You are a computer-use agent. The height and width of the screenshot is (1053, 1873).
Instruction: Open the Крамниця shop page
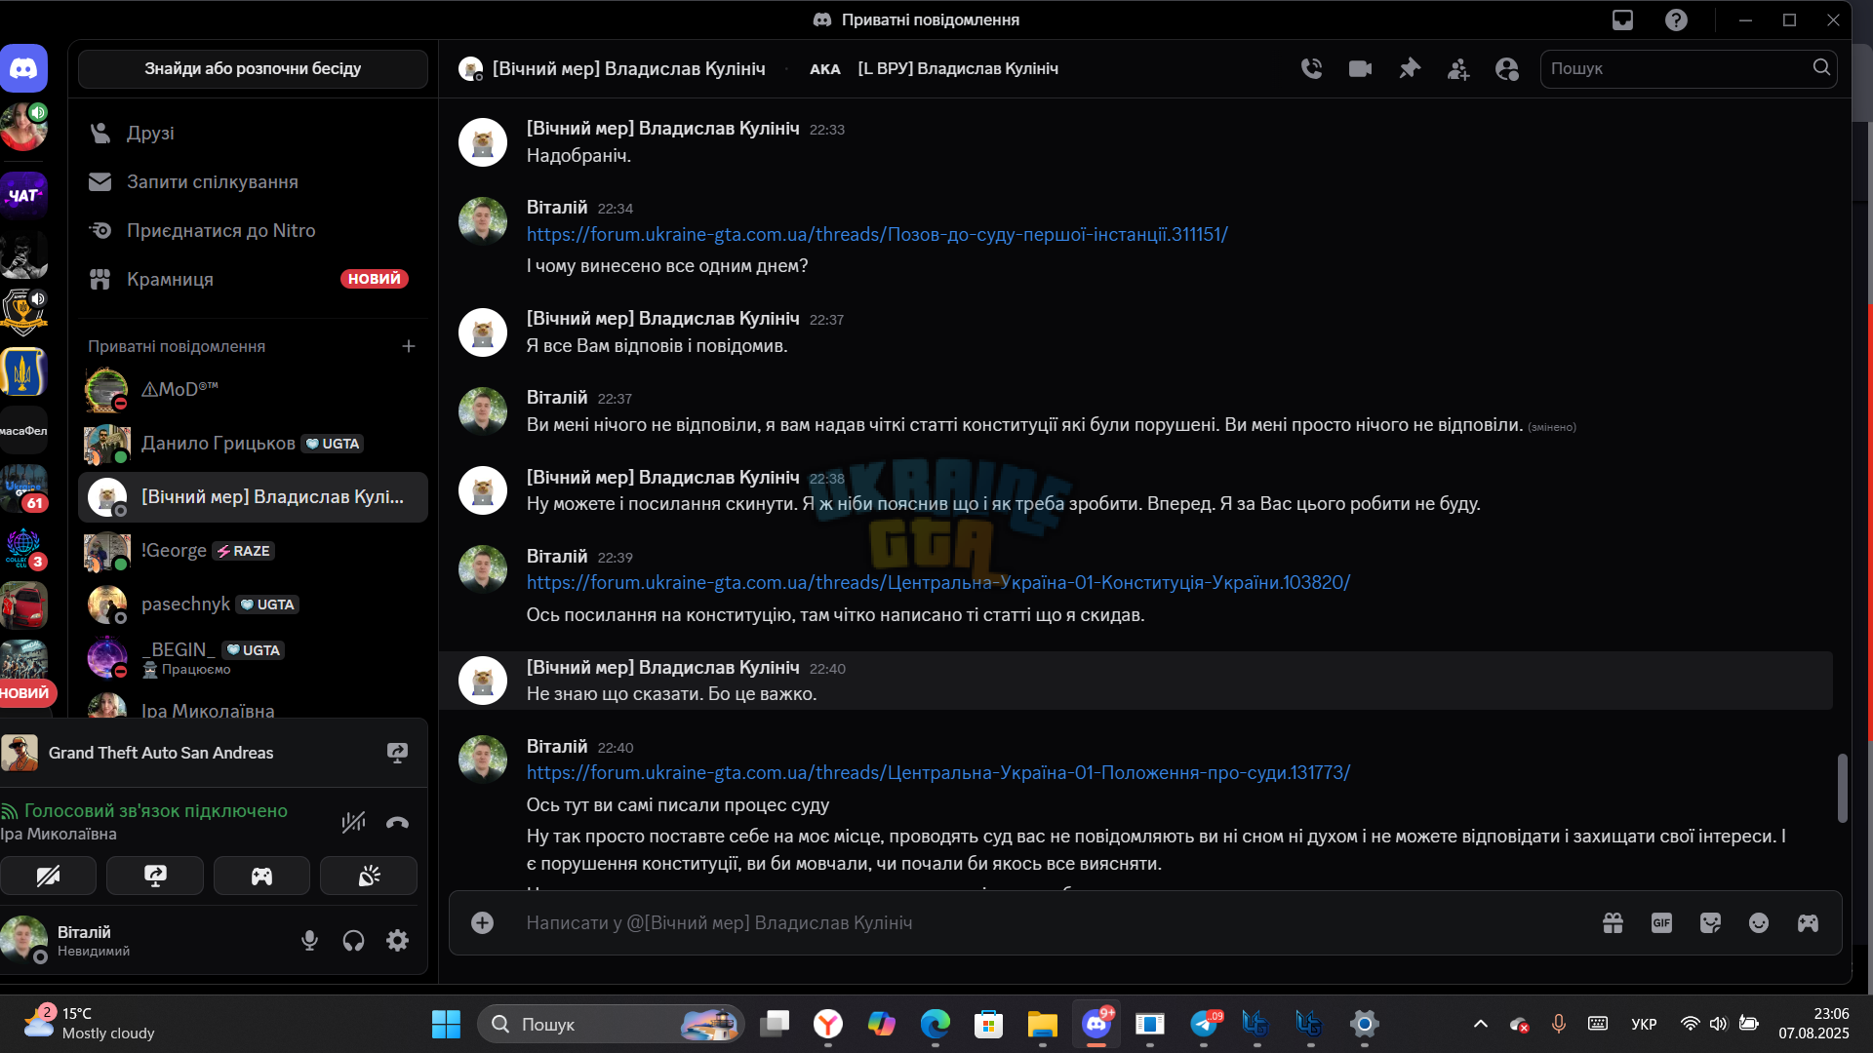(253, 279)
